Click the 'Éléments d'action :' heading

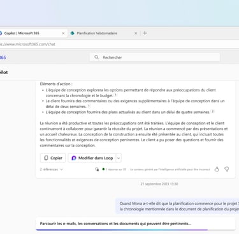[x=56, y=84]
